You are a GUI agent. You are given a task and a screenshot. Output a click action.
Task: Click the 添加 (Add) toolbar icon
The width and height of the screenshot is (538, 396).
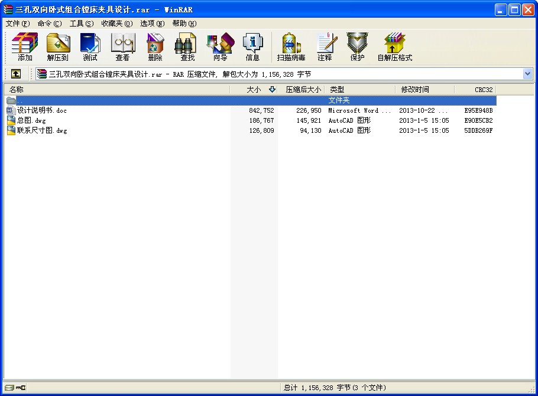tap(25, 47)
